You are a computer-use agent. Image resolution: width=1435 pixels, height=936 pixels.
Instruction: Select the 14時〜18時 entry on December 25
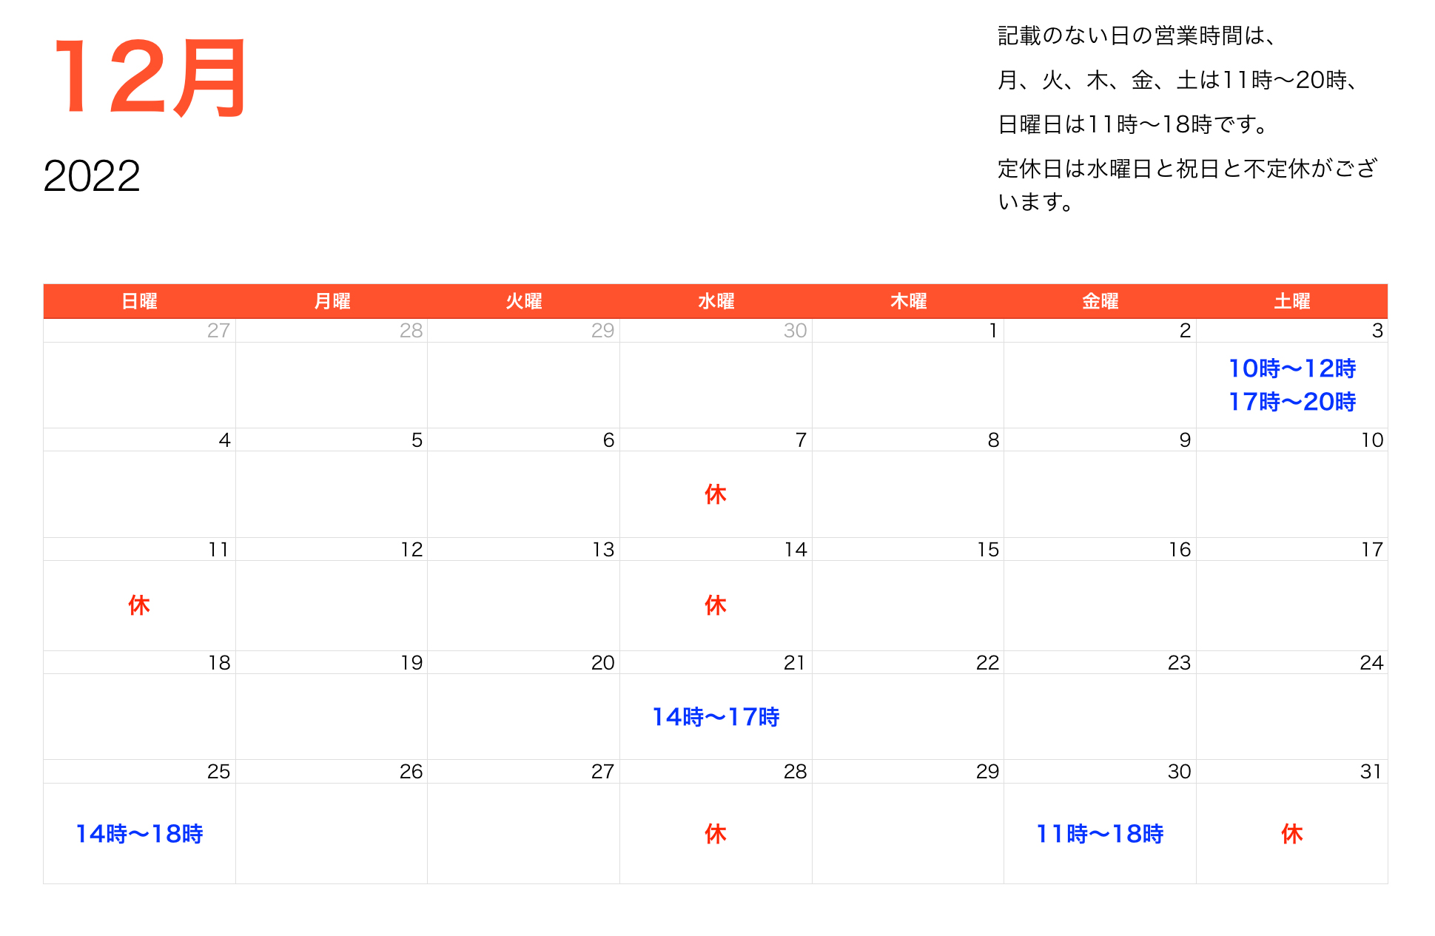[139, 834]
